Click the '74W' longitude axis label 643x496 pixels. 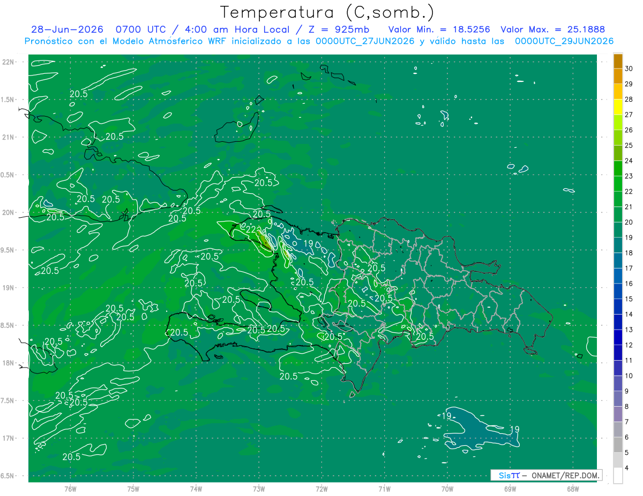point(196,489)
